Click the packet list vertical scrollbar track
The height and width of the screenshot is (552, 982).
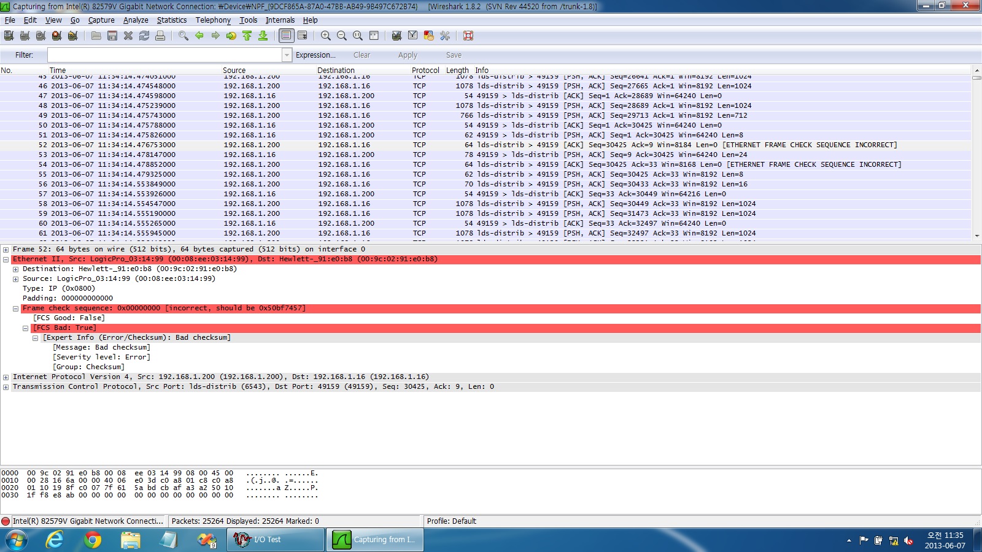[x=976, y=153]
